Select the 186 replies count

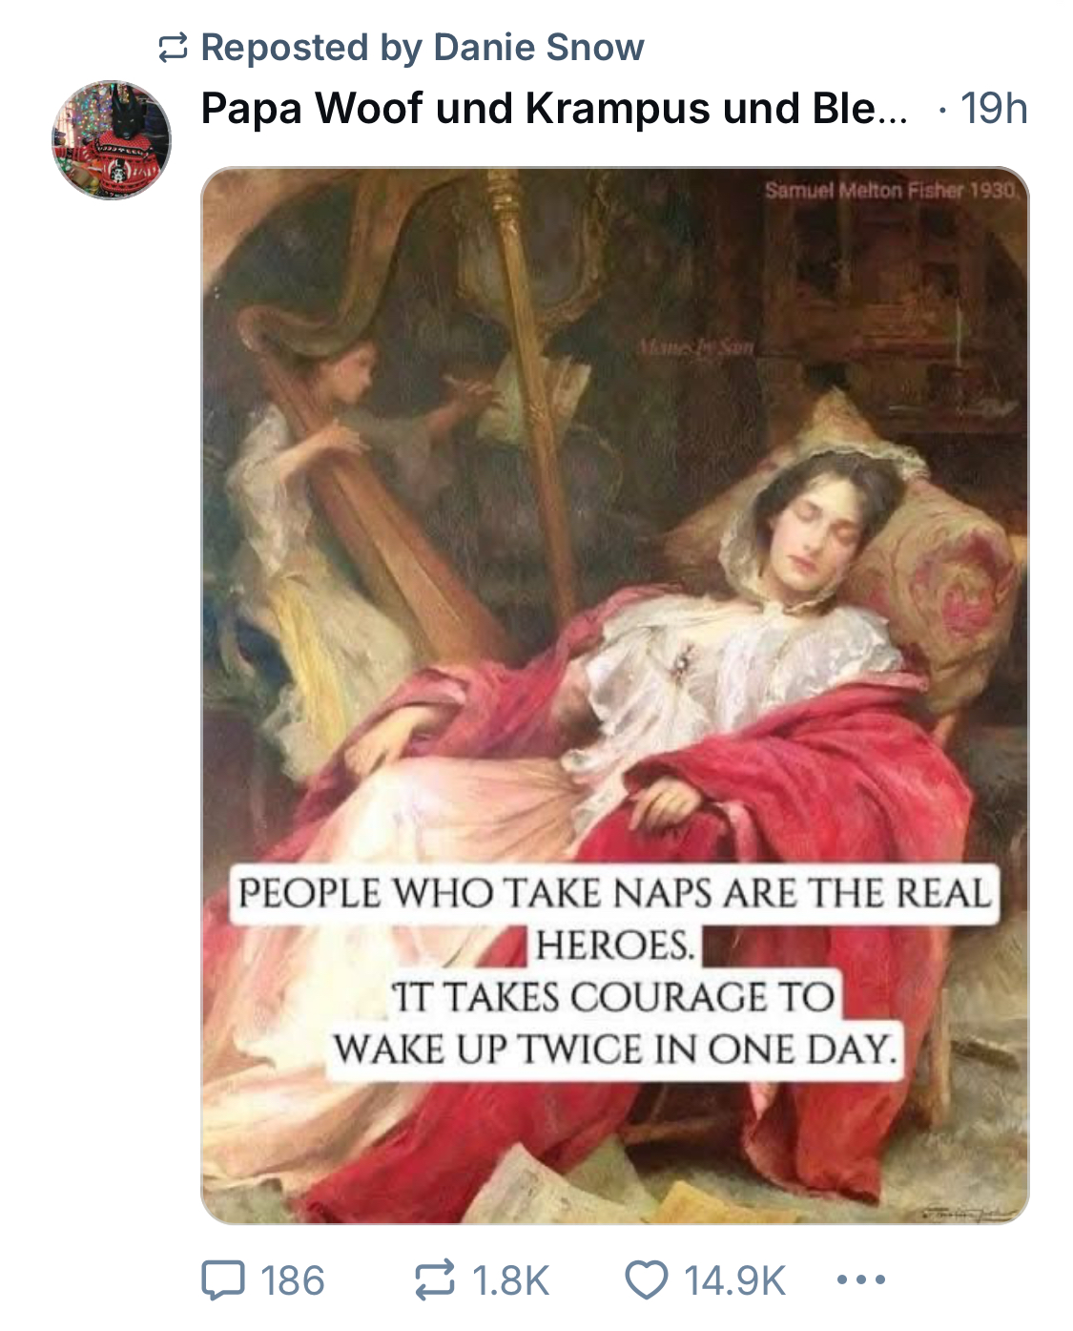(293, 1280)
